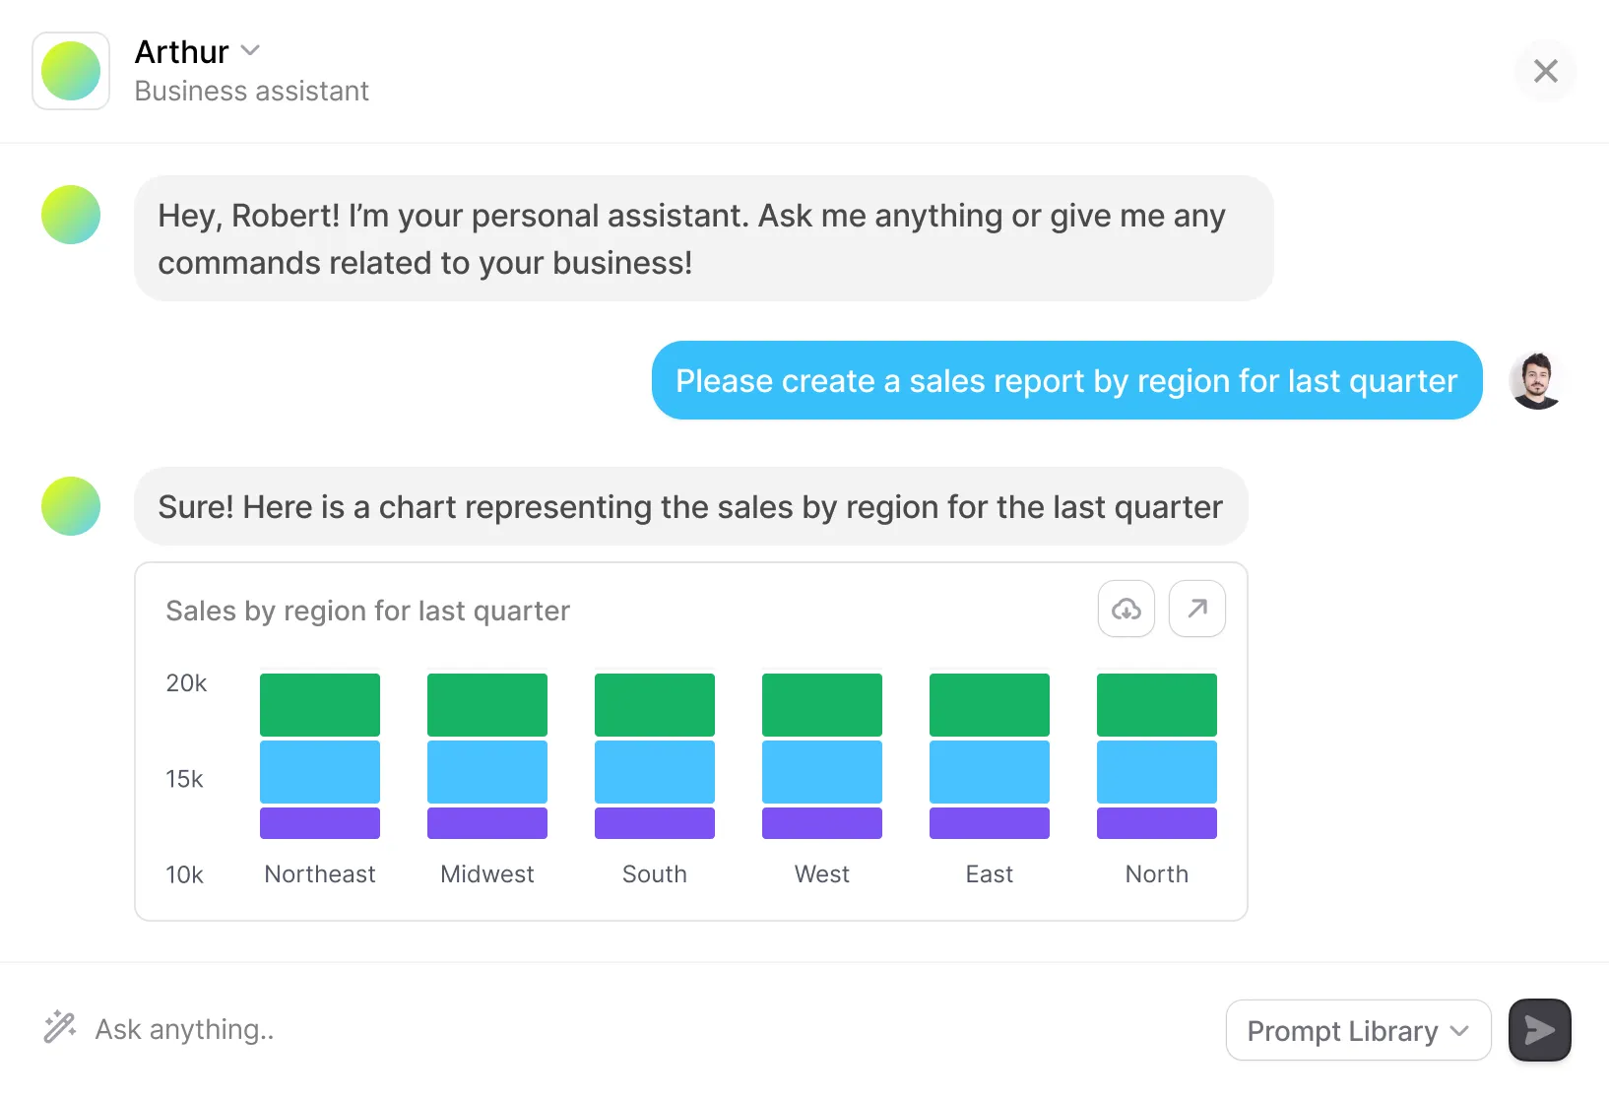Open the Prompt Library dropdown
This screenshot has width=1609, height=1097.
tap(1357, 1030)
